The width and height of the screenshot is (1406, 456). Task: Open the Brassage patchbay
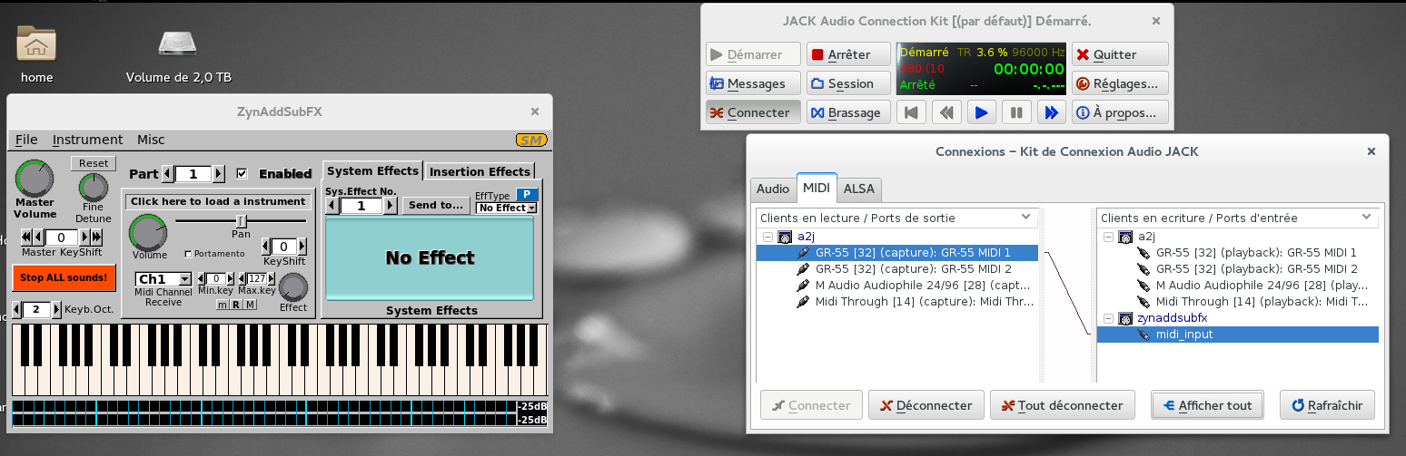[x=849, y=112]
